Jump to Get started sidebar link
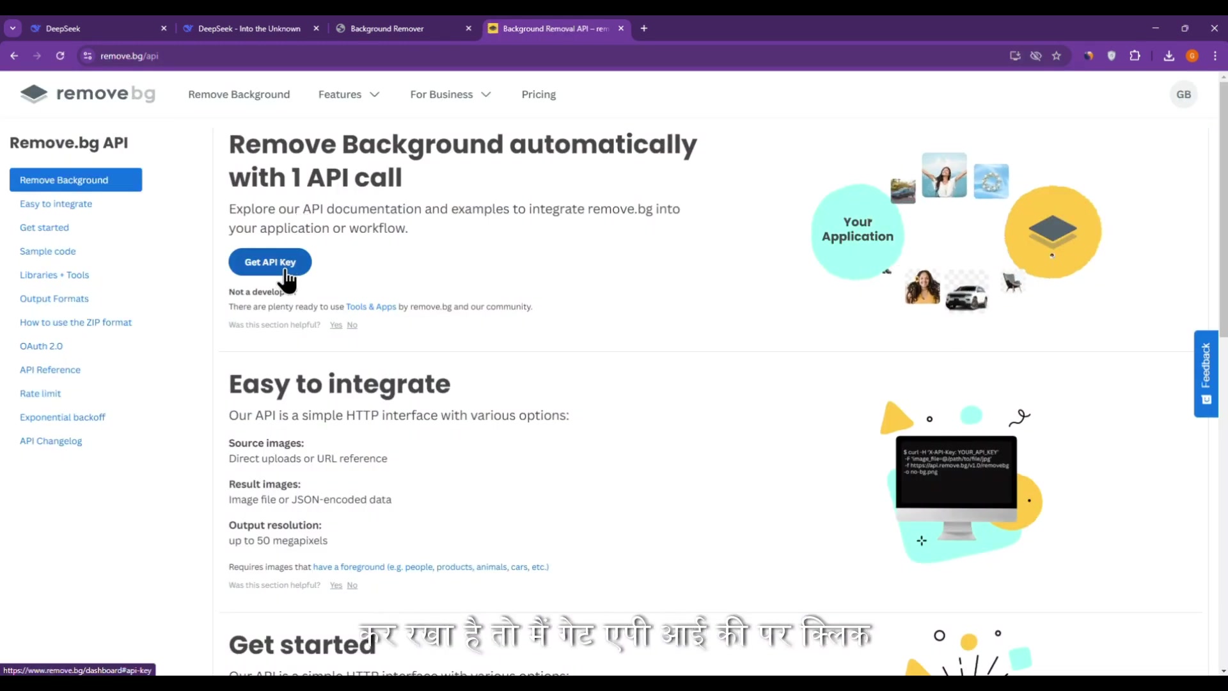1228x691 pixels. coord(44,227)
